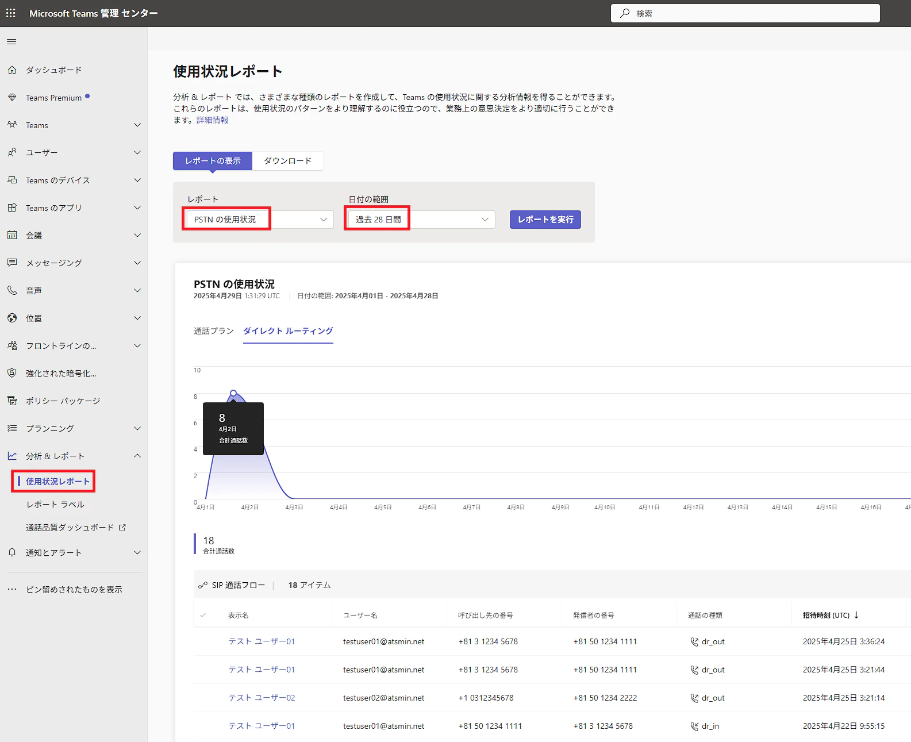Sort by 招待時刻 (UTC) column header

(831, 616)
